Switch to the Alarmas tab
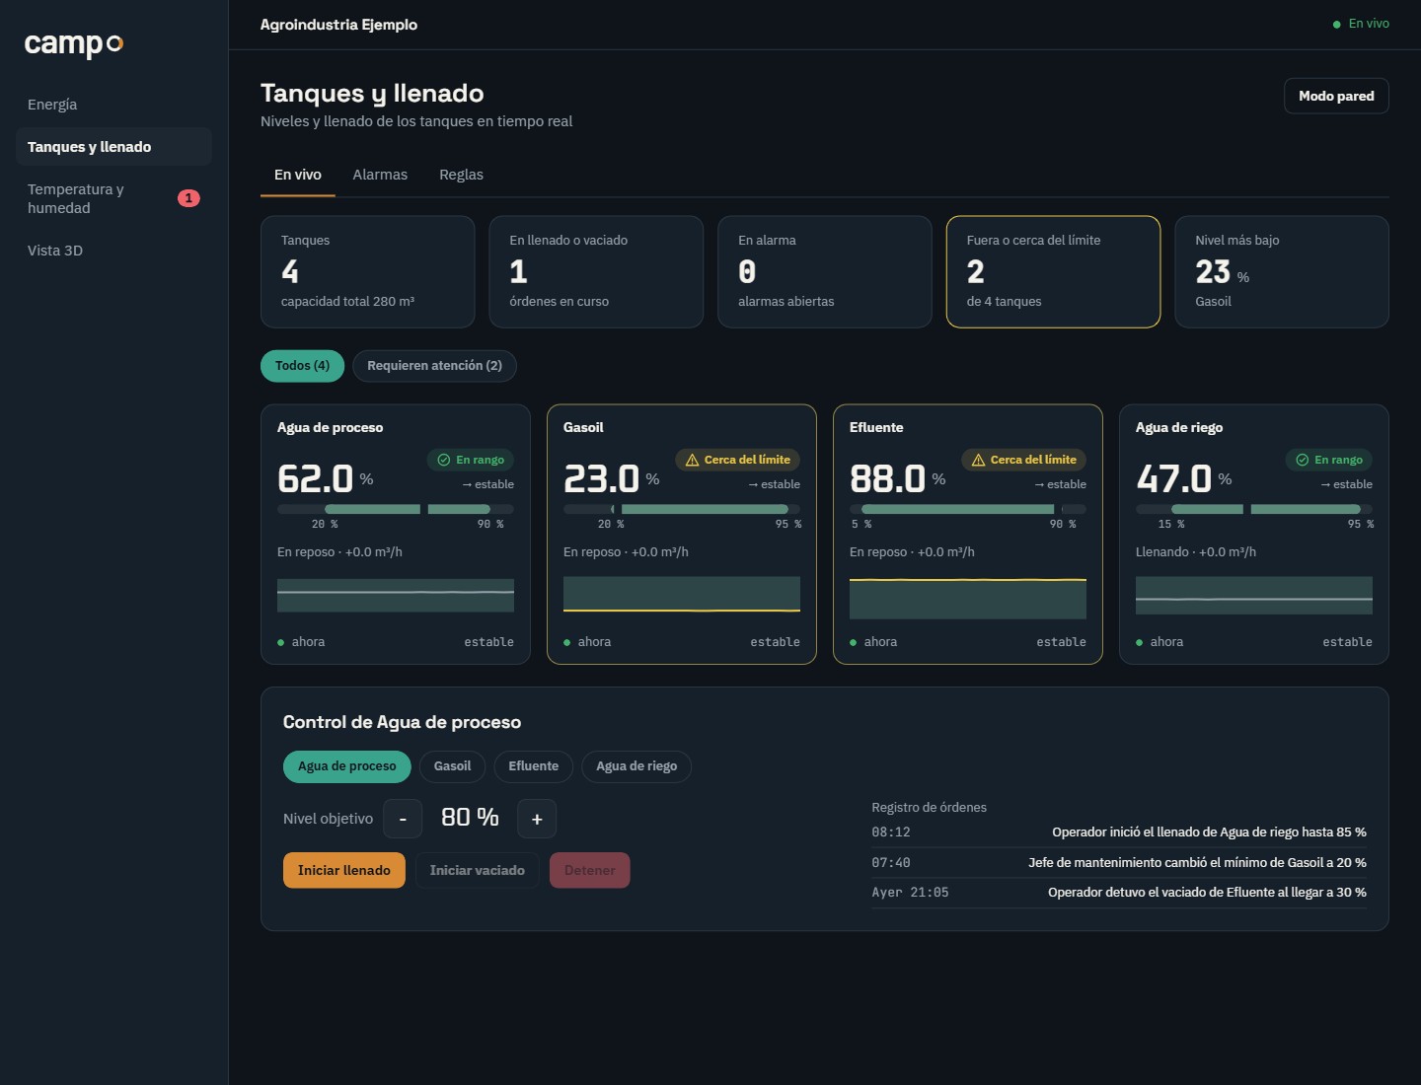Image resolution: width=1421 pixels, height=1085 pixels. pyautogui.click(x=380, y=175)
